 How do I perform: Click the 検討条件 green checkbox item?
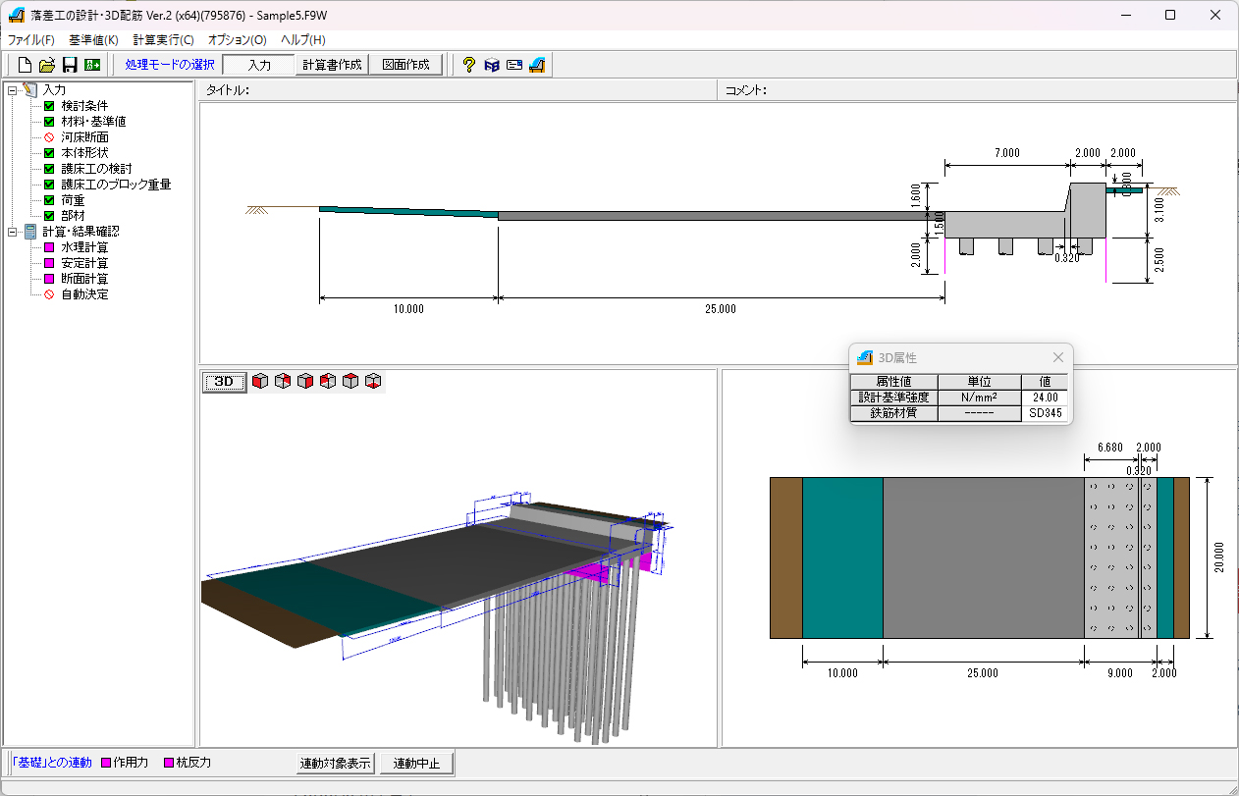tap(84, 106)
